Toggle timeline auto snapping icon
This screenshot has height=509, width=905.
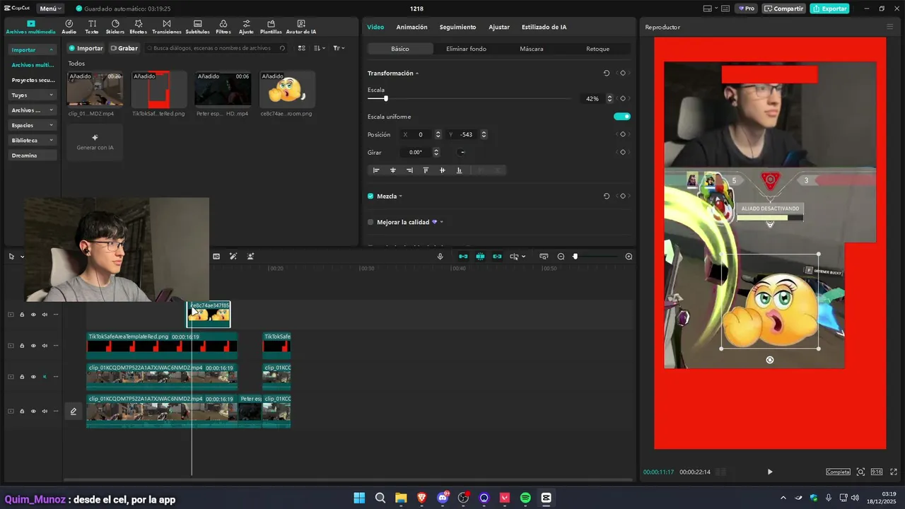(480, 257)
